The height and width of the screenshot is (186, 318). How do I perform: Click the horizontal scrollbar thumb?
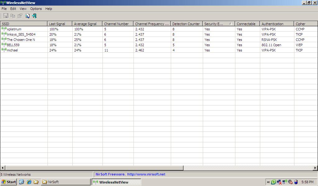point(94,168)
